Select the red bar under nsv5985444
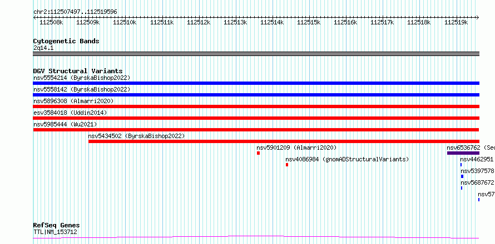 256,130
